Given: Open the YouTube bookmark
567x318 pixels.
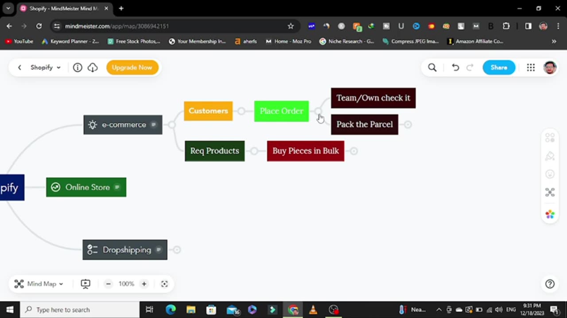Looking at the screenshot, I should pos(19,41).
